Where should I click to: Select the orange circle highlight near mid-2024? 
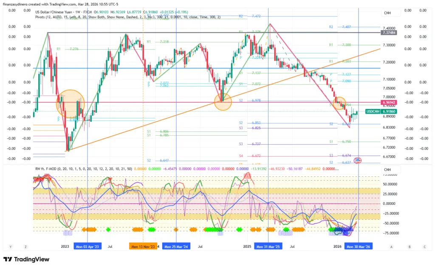click(223, 102)
